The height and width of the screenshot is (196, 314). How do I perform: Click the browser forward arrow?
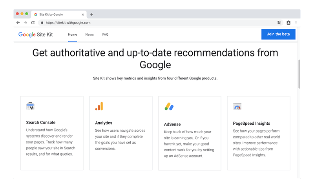click(x=26, y=23)
